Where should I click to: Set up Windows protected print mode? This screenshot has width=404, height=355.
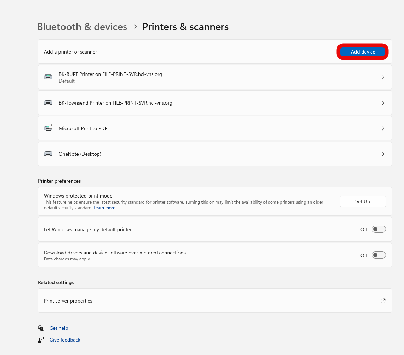363,201
